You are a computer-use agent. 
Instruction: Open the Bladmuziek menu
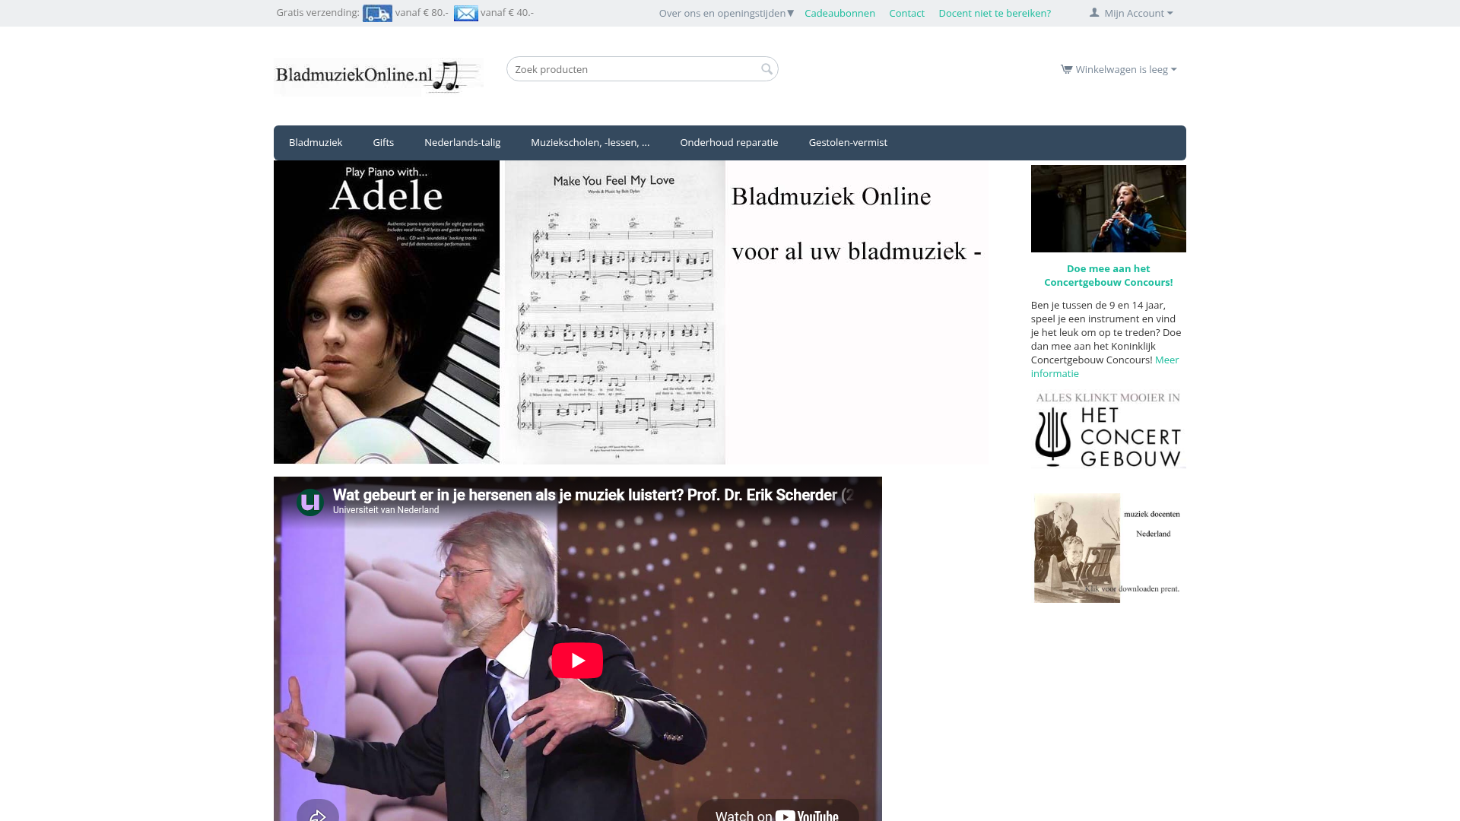316,142
